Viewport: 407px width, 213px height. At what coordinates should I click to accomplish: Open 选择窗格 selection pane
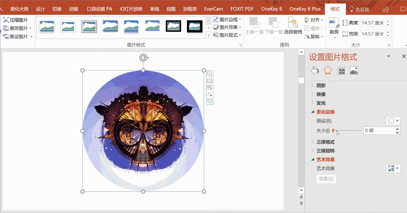coord(293,26)
